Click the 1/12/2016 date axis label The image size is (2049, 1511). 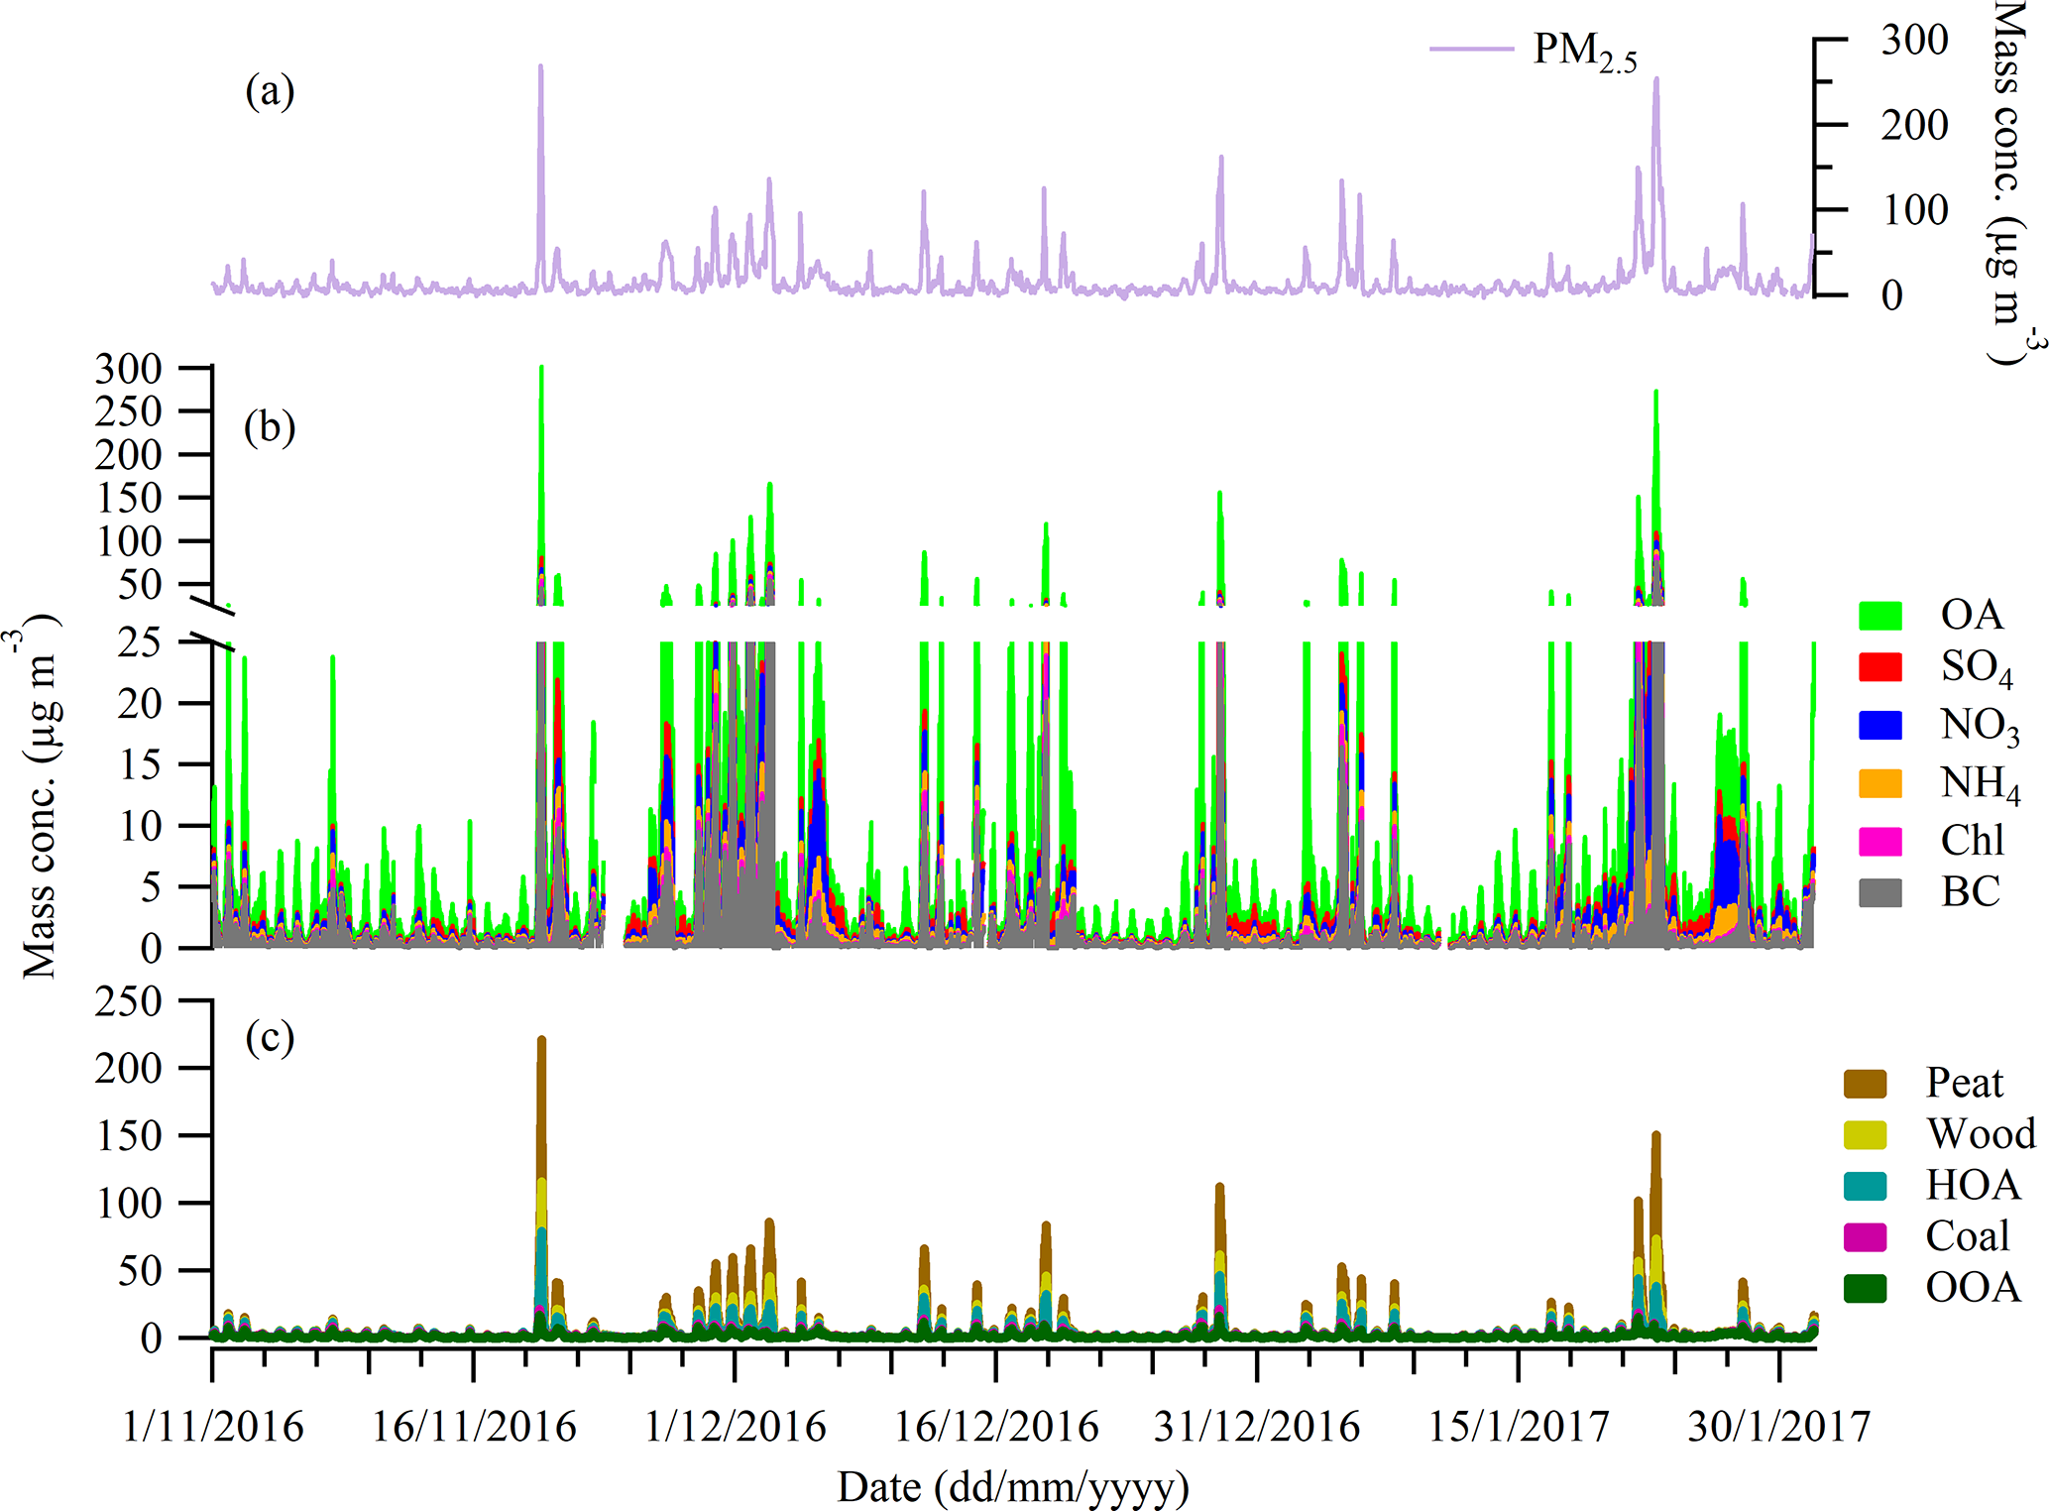point(735,1428)
